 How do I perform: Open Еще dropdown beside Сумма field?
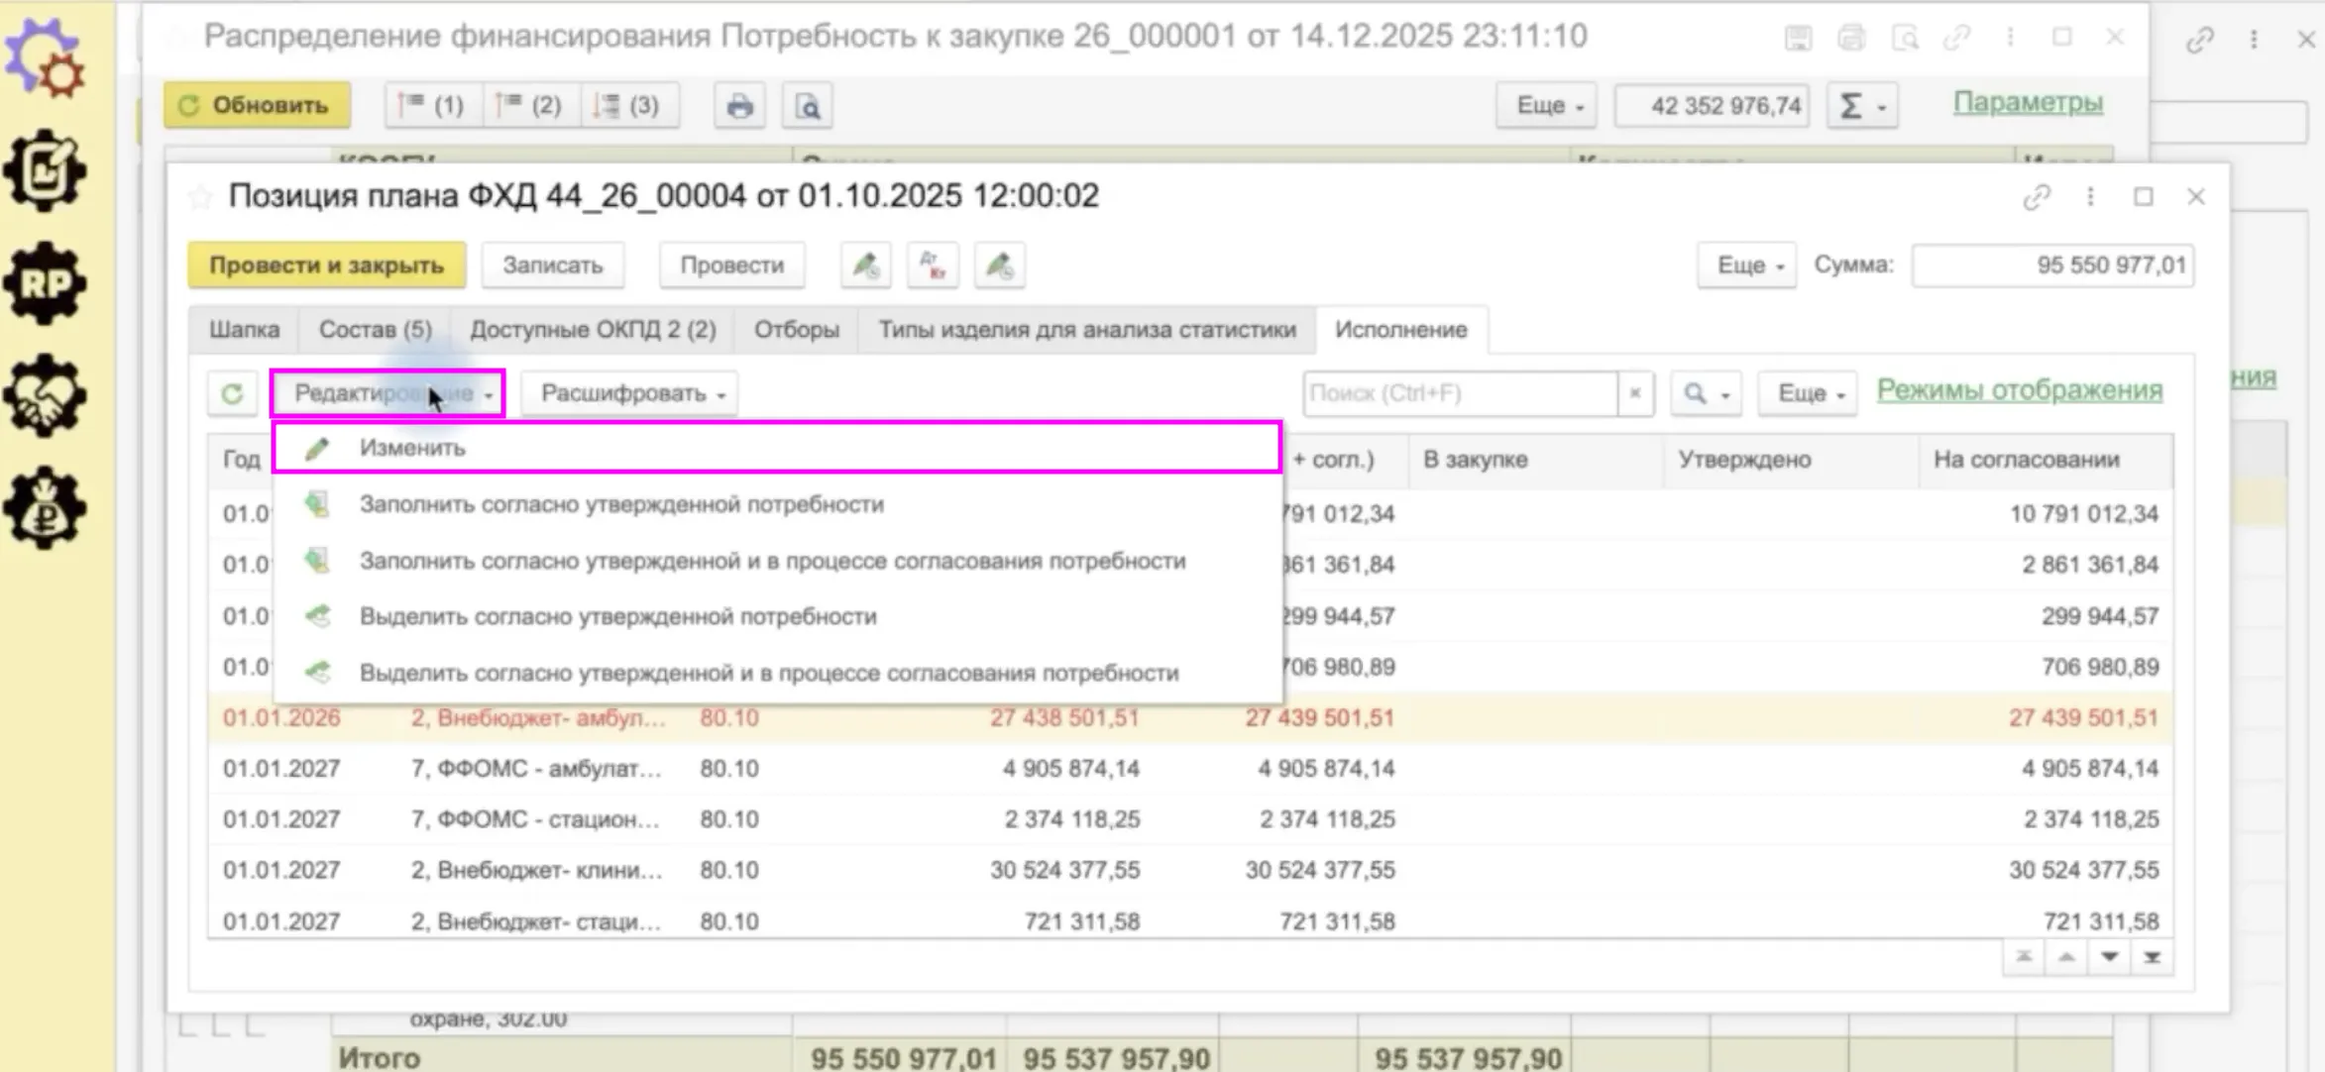click(x=1746, y=266)
